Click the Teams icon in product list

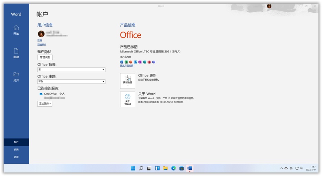154,62
